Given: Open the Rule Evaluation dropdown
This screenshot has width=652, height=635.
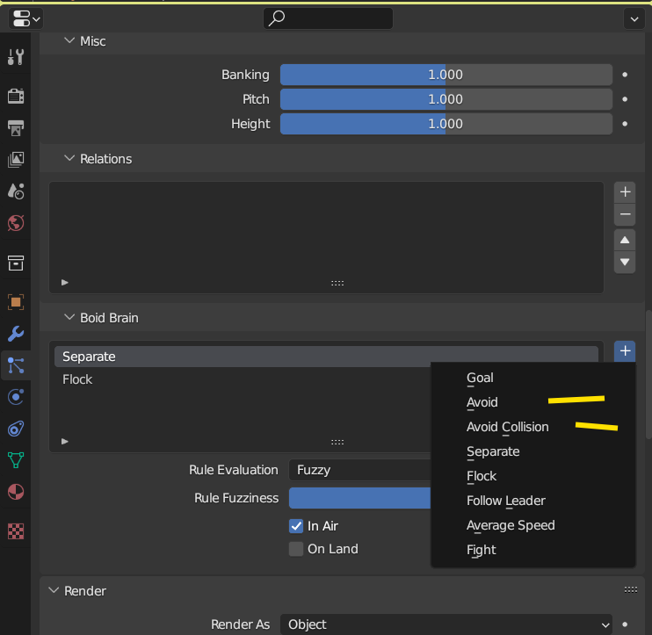Looking at the screenshot, I should [360, 470].
